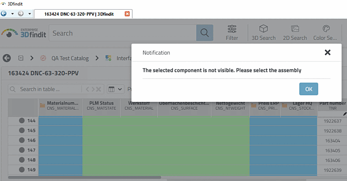Open QA Test Catalog breadcrumb
Viewport: 347px width, 181px height.
pos(70,58)
